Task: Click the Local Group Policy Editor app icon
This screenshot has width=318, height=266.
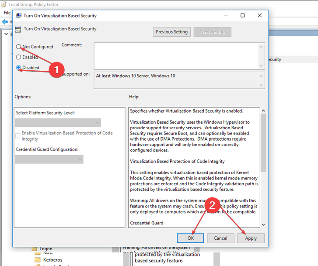Action: click(3, 4)
